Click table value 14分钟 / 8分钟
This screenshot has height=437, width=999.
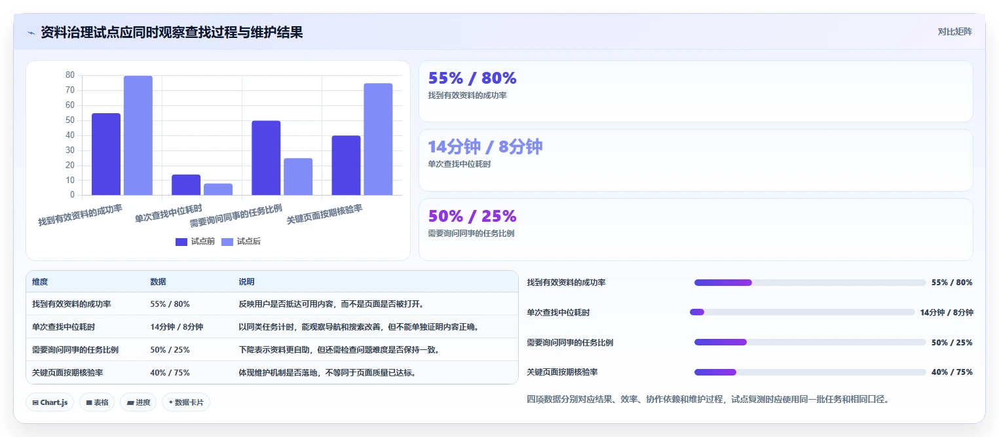176,327
